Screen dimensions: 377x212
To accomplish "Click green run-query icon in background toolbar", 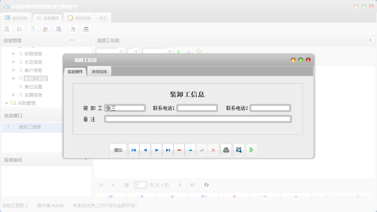I will pos(179,51).
